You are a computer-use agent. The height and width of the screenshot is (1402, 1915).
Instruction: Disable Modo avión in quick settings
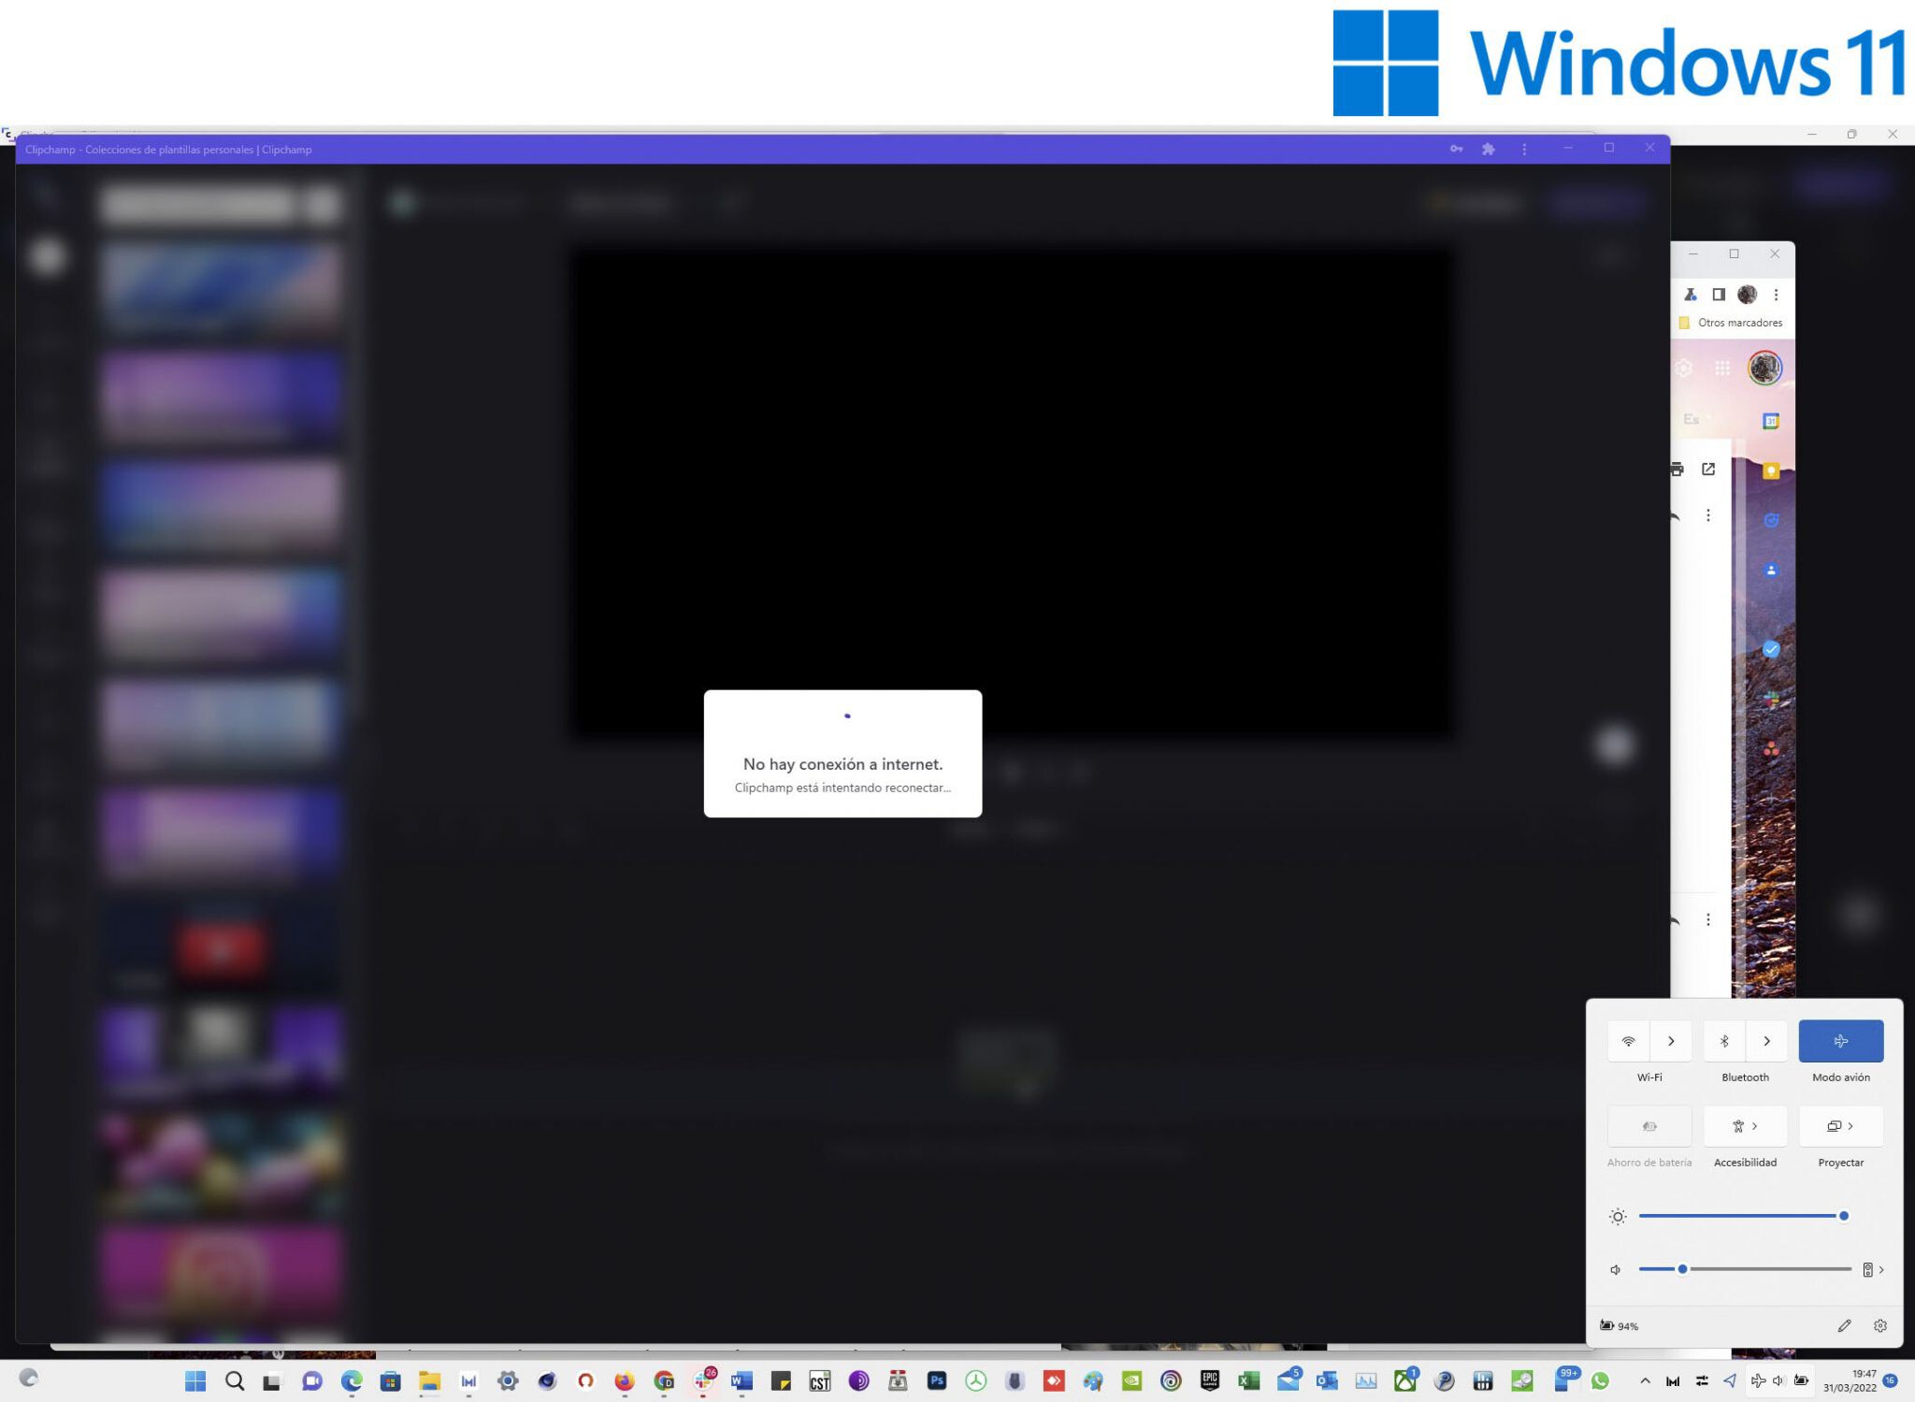click(1840, 1040)
